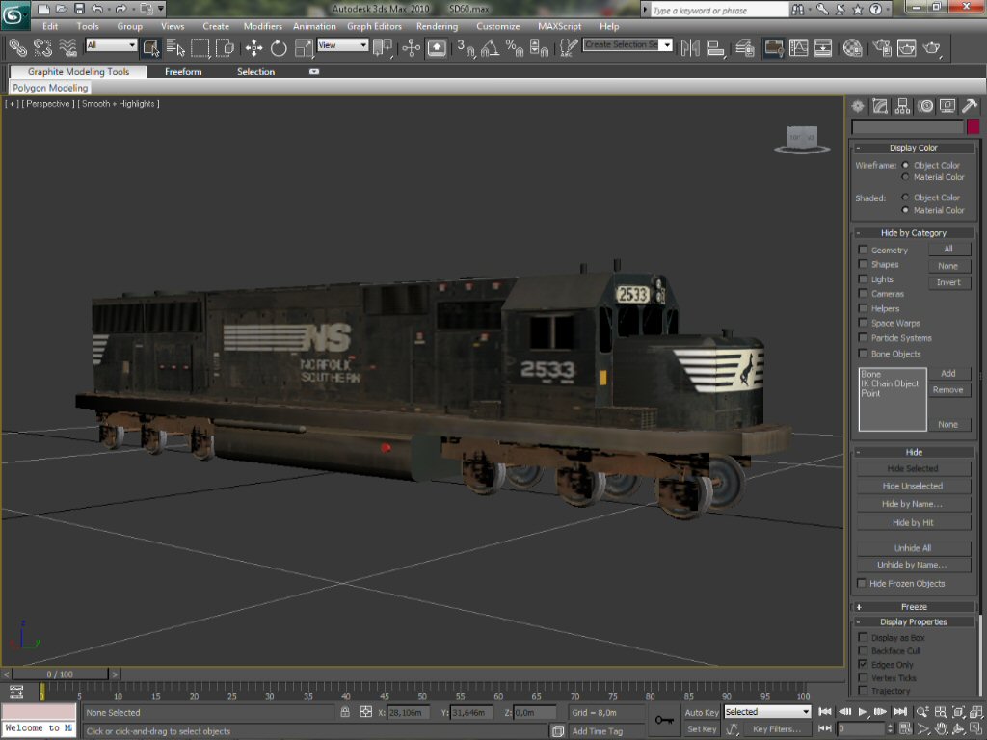
Task: Open the MAXScript menu
Action: (x=559, y=26)
